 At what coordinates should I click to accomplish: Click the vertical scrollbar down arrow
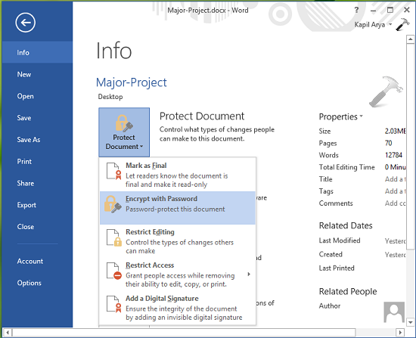pos(410,322)
